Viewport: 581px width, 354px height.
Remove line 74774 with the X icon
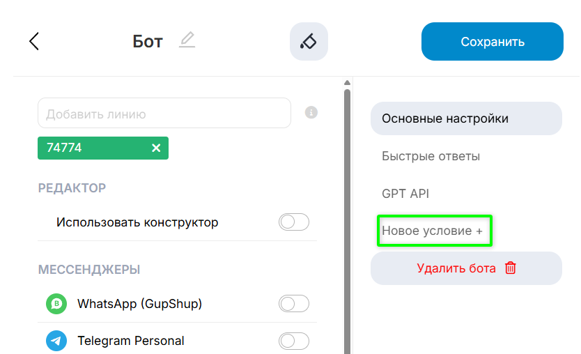[156, 148]
